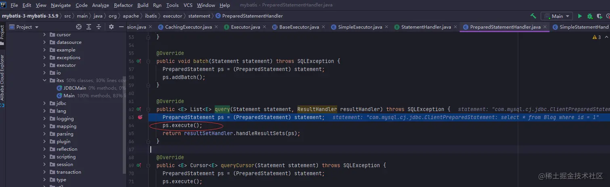Close the PreparedStatementHandler.java tab
610x187 pixels.
click(546, 27)
